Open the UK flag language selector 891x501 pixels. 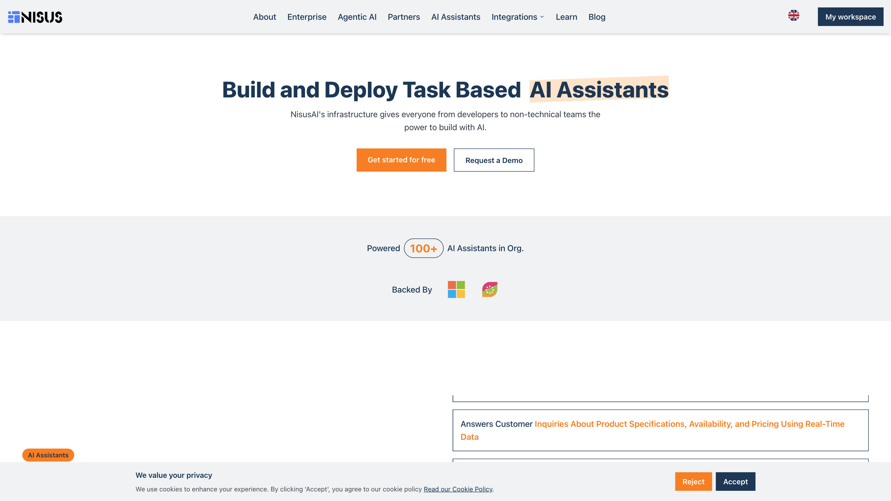point(794,15)
